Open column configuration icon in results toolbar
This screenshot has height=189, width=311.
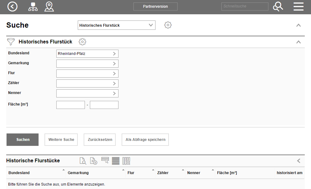pos(126,161)
